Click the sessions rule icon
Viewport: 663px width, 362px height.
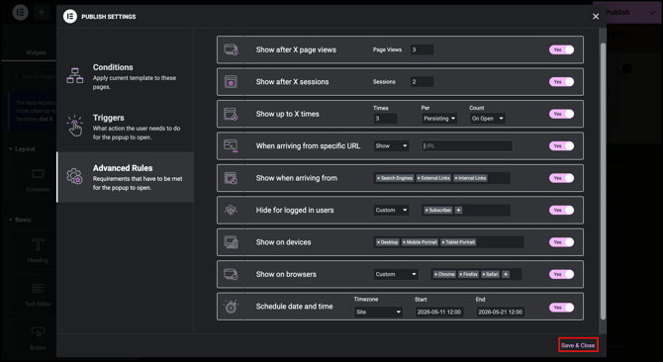pyautogui.click(x=231, y=81)
